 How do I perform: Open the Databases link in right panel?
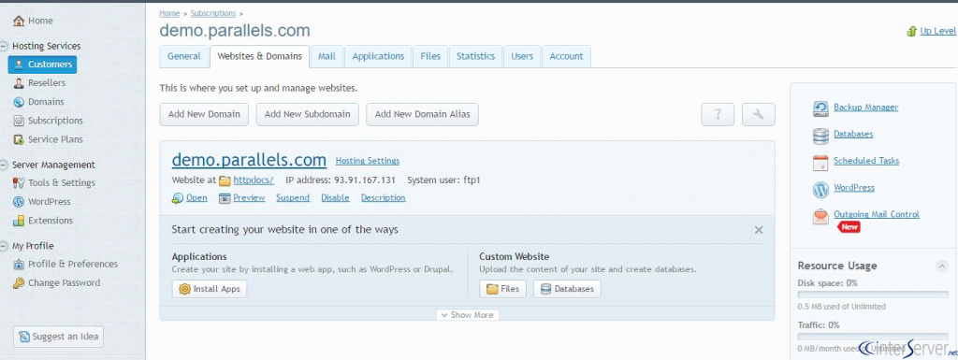[853, 135]
